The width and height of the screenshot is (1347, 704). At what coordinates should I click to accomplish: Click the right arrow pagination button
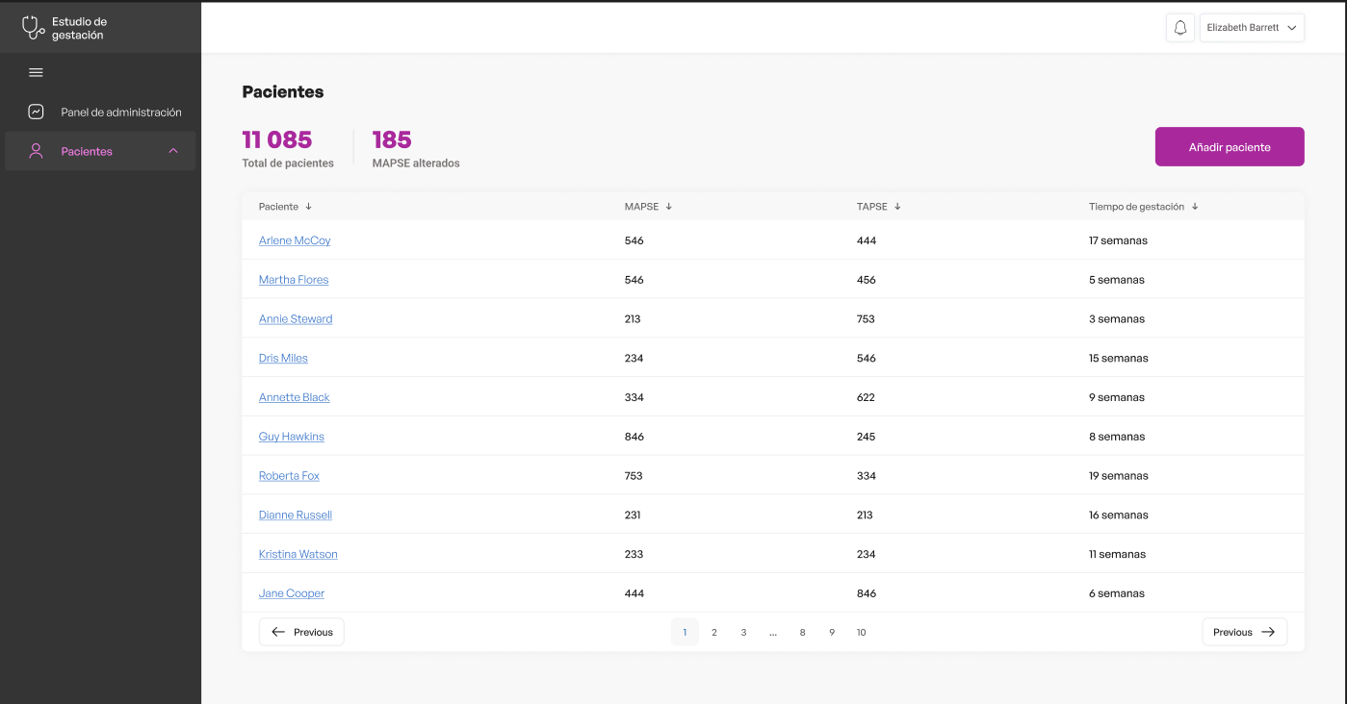tap(1244, 632)
